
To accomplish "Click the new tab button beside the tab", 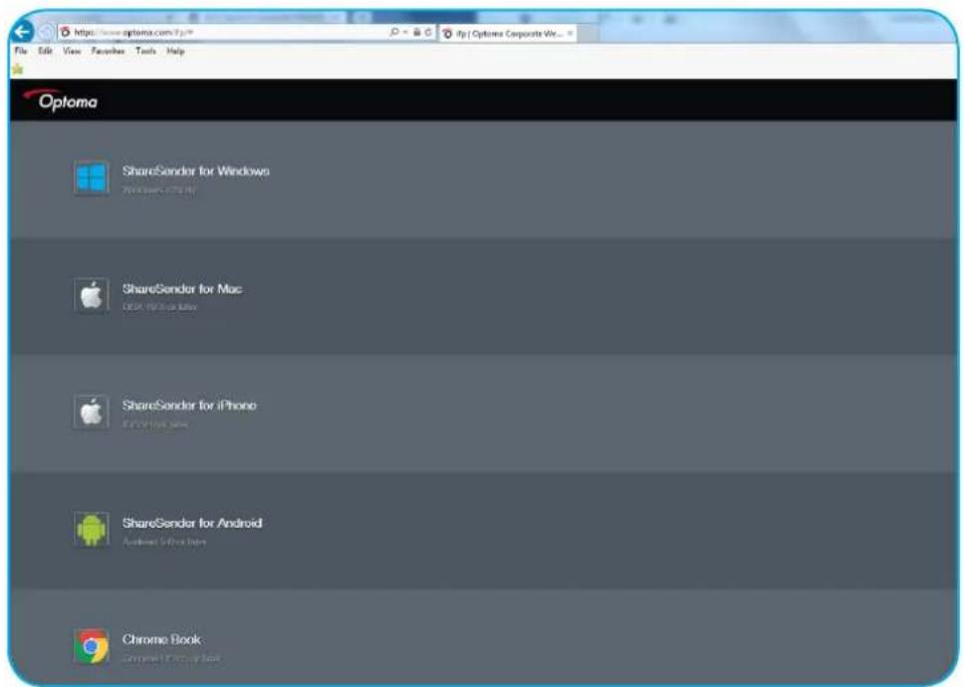I will pos(588,33).
